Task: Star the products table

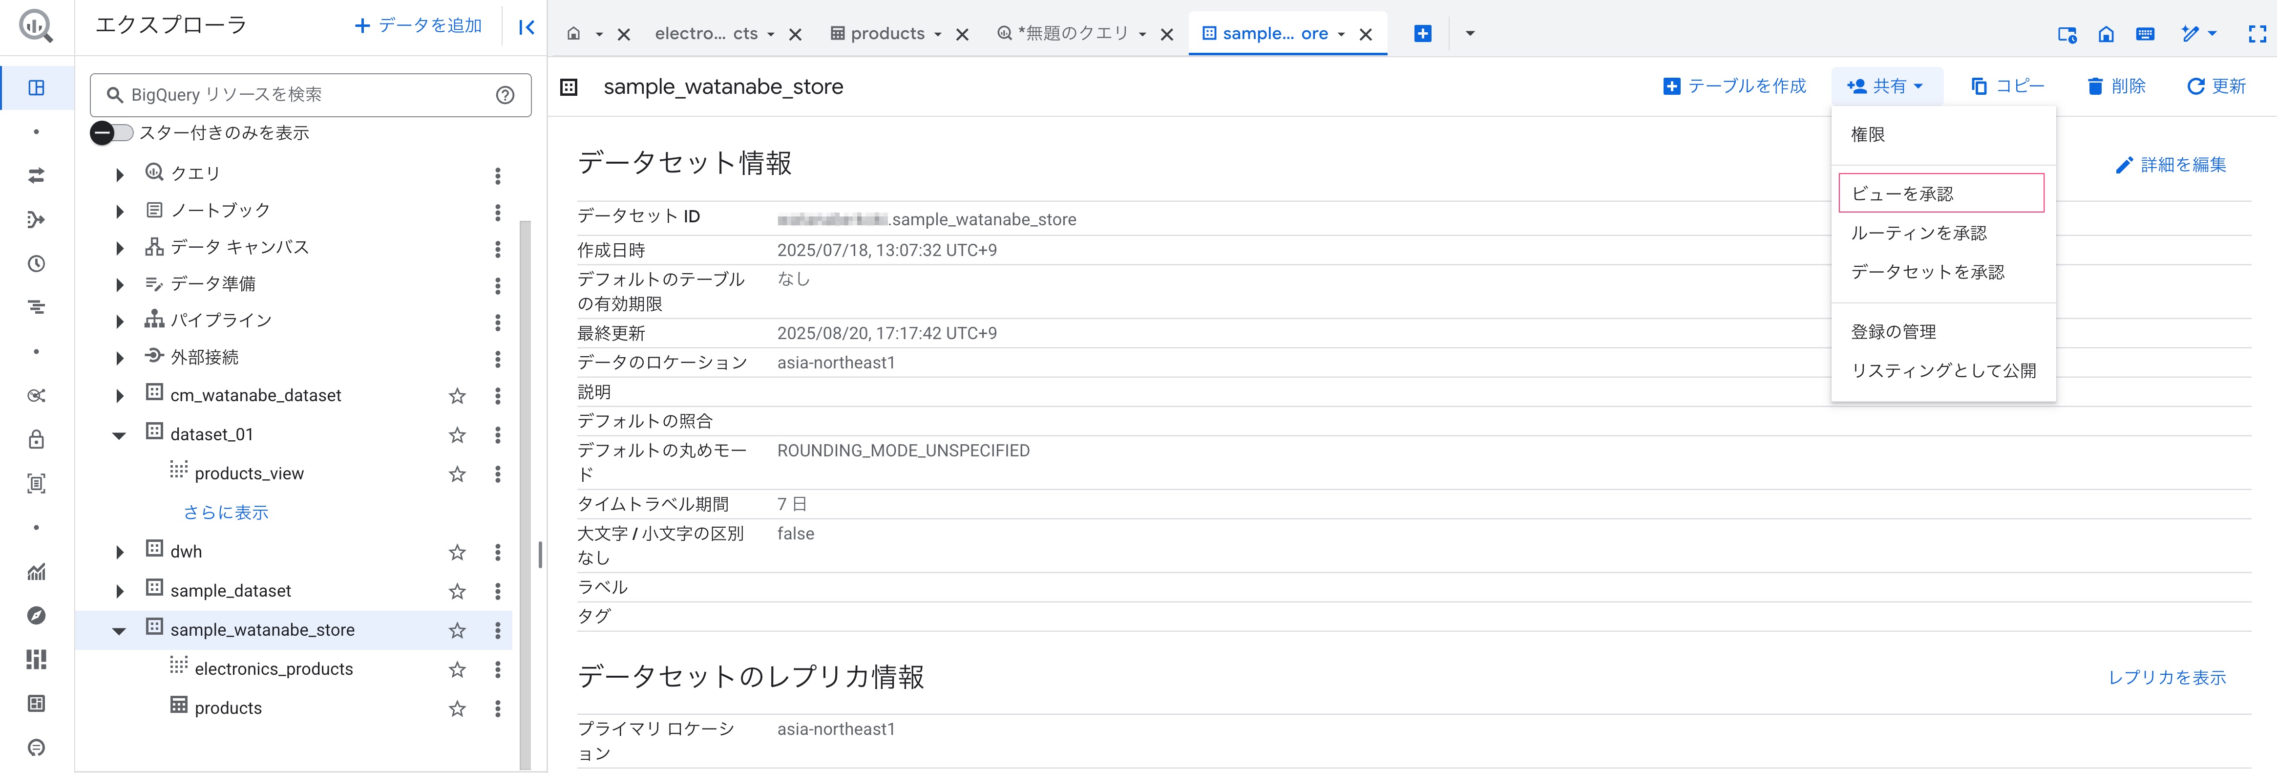Action: 457,709
